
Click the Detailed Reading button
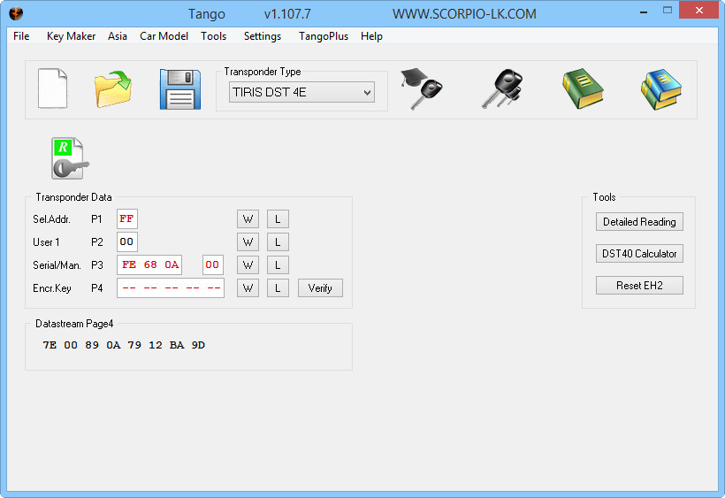coord(639,222)
